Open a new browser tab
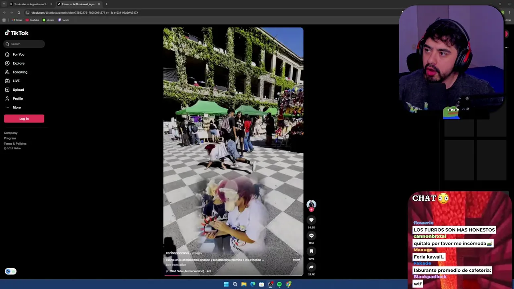514x289 pixels. [106, 4]
